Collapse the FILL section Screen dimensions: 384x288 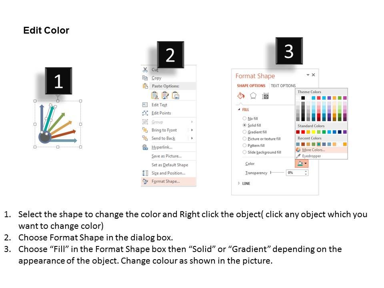[243, 110]
